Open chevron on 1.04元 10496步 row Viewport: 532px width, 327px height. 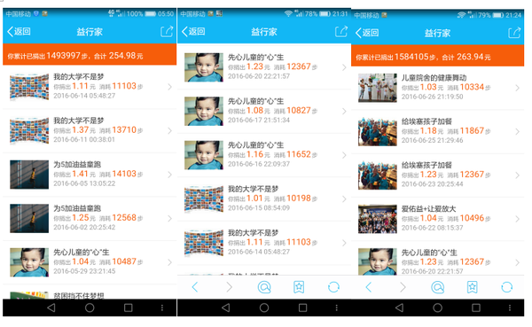pos(518,219)
